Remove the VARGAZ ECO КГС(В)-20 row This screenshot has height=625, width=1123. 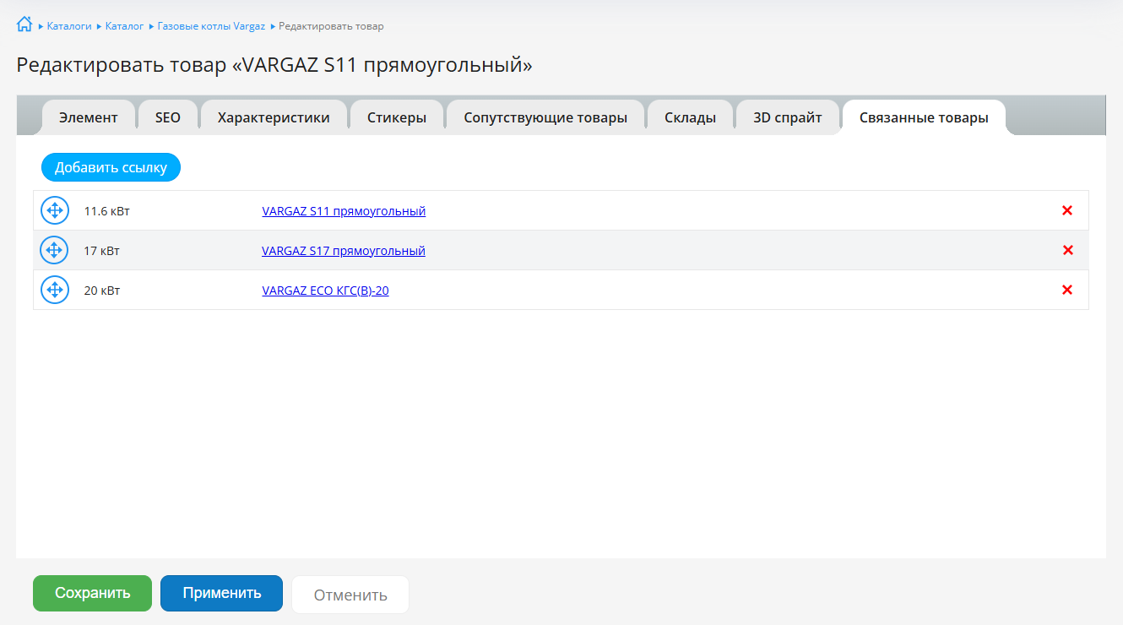(x=1067, y=290)
